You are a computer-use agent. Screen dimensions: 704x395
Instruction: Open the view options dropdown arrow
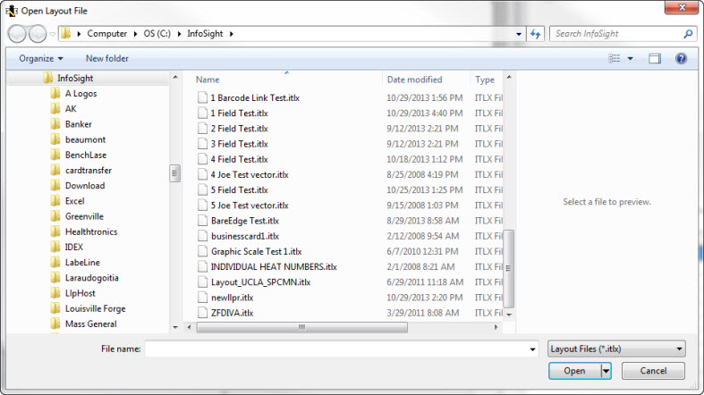click(630, 59)
